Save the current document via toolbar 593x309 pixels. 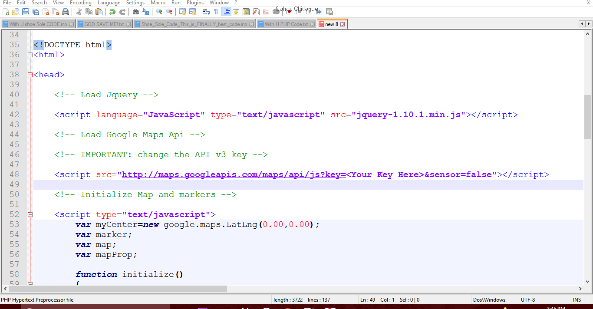(x=26, y=12)
